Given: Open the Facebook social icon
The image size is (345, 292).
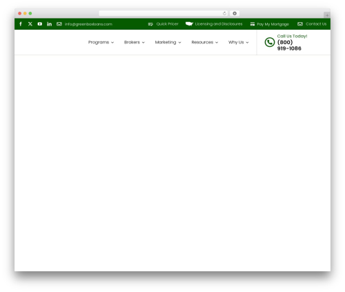Looking at the screenshot, I should [21, 24].
